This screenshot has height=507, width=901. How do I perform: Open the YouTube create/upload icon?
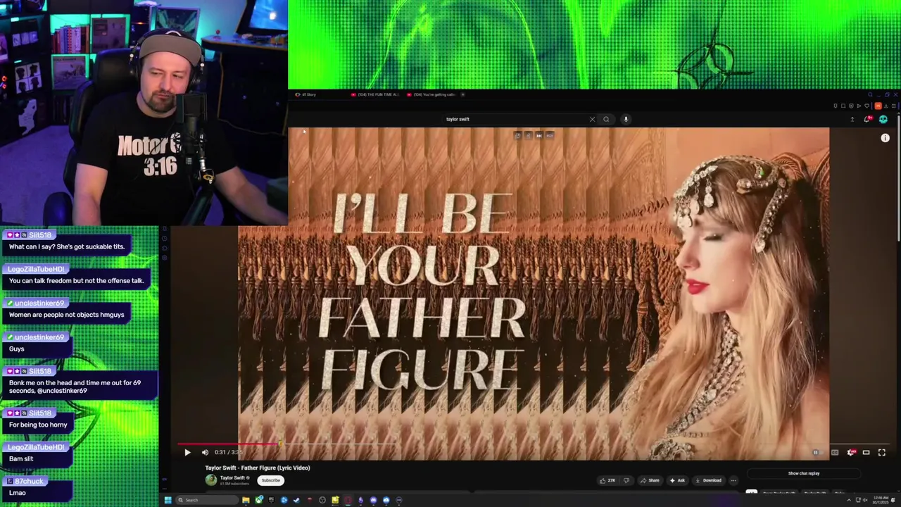pos(852,119)
